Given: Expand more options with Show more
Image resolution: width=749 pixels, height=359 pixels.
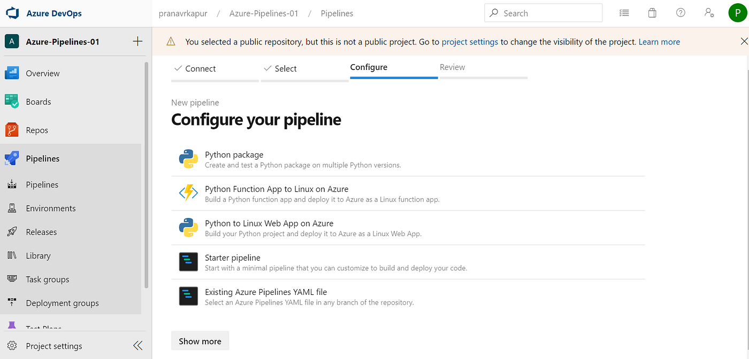Looking at the screenshot, I should pyautogui.click(x=200, y=341).
